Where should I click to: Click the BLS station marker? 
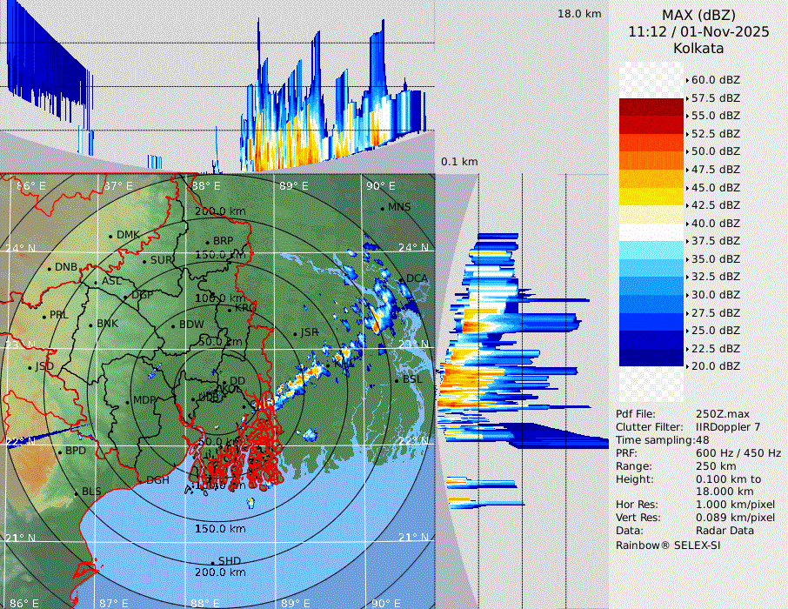[x=76, y=492]
